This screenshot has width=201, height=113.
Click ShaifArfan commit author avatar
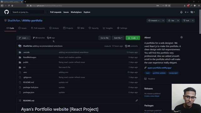[20, 46]
